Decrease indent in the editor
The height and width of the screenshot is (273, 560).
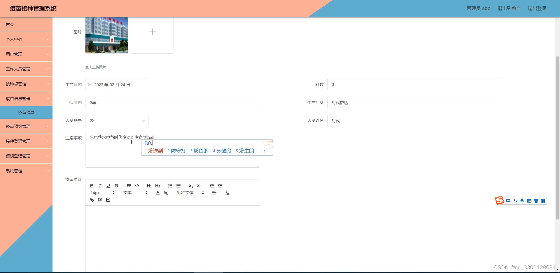212,186
